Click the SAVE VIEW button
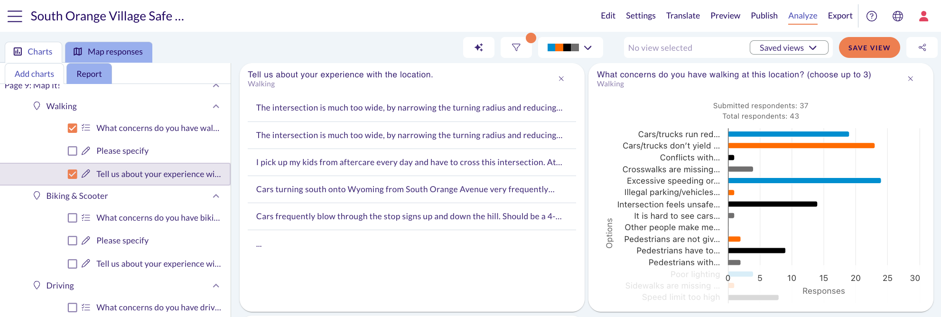The image size is (941, 317). click(x=869, y=47)
